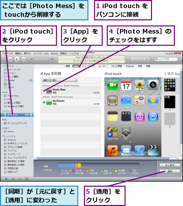Image resolution: width=183 pixels, height=206 pixels.
Task: Open the ミュージックビデオ playlist
Action: [x=15, y=158]
